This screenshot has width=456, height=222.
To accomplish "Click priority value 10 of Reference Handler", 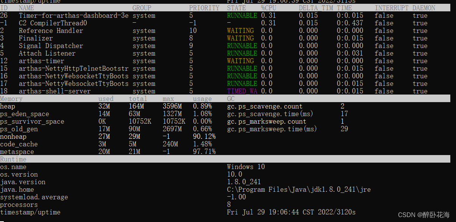I will (x=193, y=31).
